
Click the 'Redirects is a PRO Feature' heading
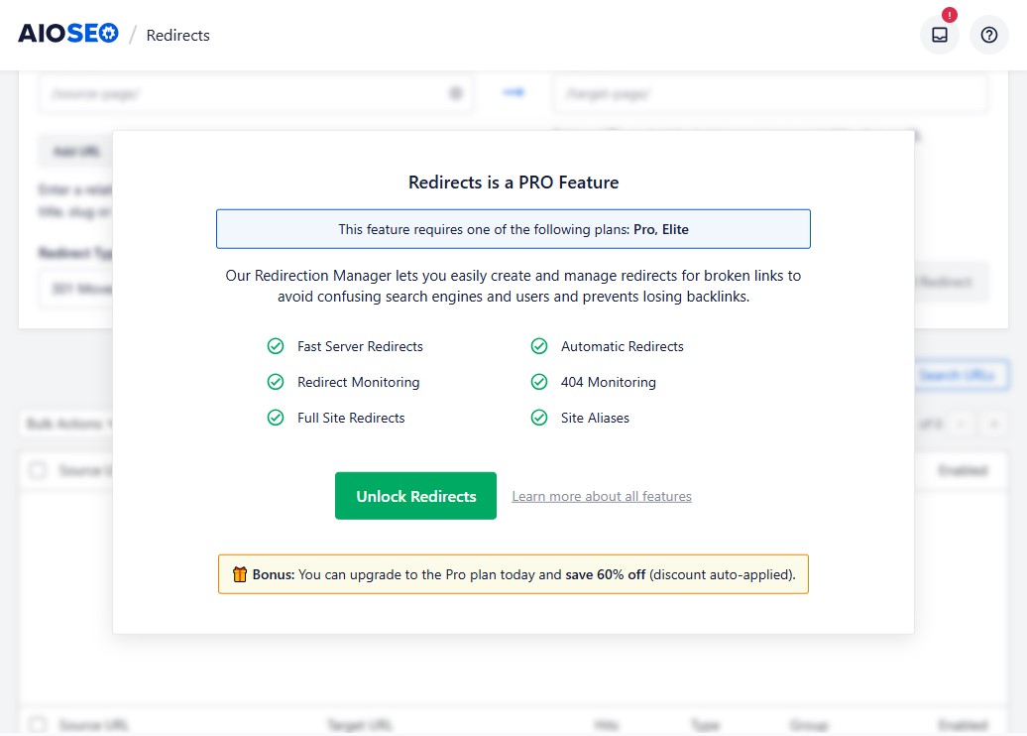(x=513, y=183)
